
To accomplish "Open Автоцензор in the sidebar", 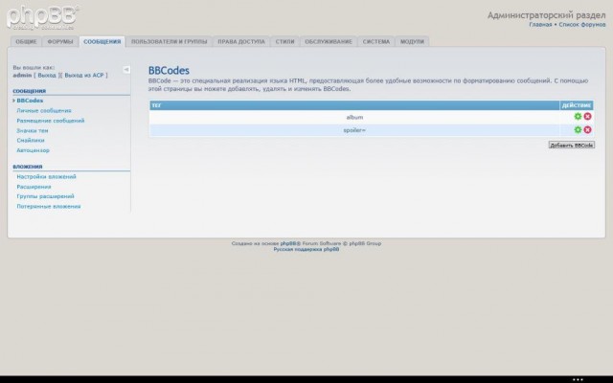I will click(34, 150).
